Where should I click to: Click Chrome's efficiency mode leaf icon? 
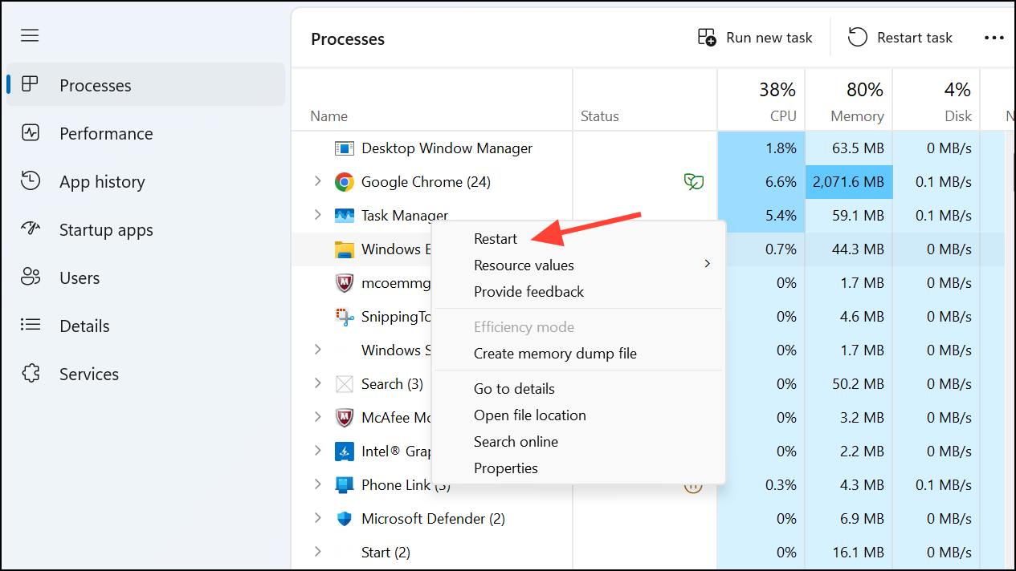pyautogui.click(x=693, y=181)
